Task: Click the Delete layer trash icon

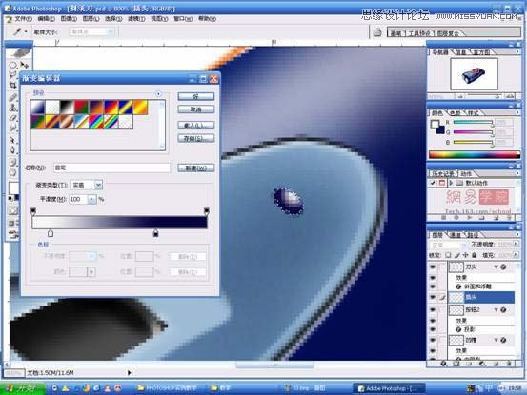Action: pyautogui.click(x=509, y=364)
